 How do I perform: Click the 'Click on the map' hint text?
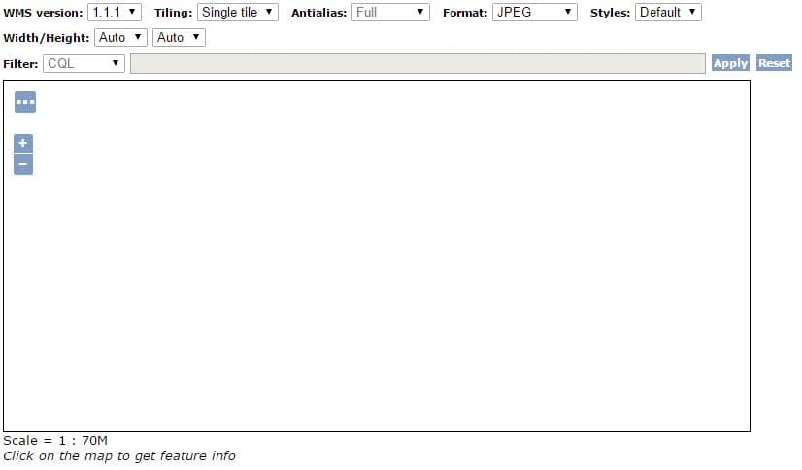pos(118,455)
